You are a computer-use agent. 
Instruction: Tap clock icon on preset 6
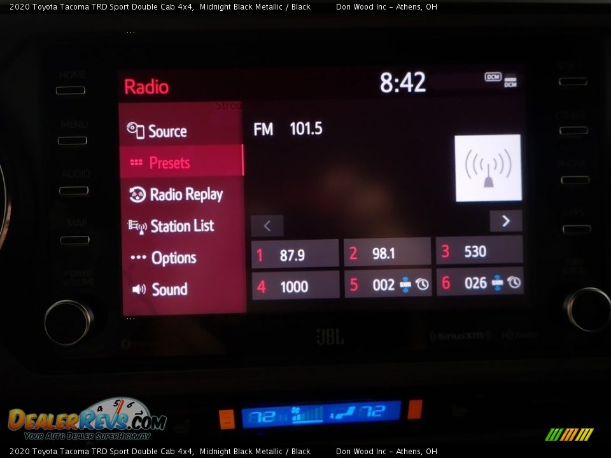(514, 282)
